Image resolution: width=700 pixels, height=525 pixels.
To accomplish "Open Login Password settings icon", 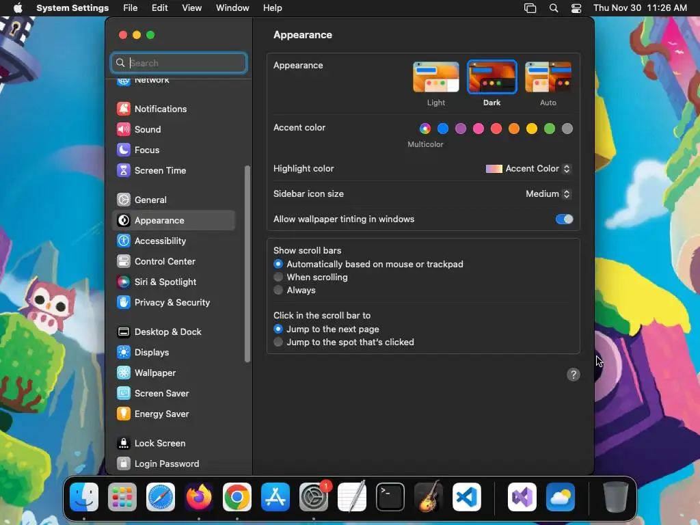I will 124,464.
